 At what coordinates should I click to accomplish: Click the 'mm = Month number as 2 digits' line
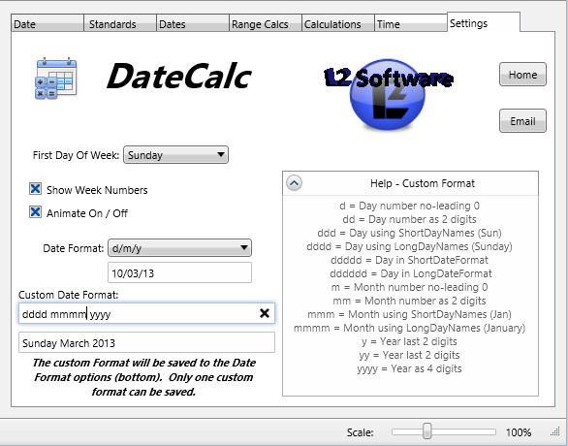coord(409,301)
